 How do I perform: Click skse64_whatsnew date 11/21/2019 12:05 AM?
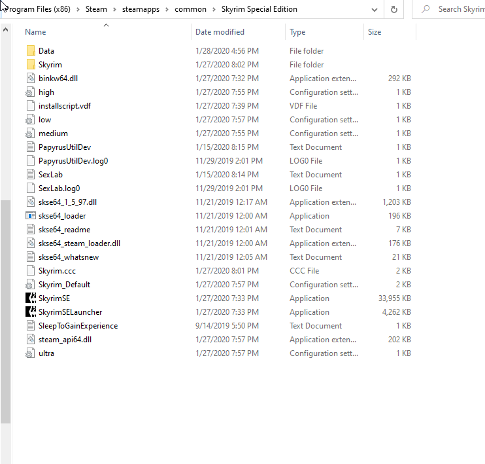click(x=231, y=257)
